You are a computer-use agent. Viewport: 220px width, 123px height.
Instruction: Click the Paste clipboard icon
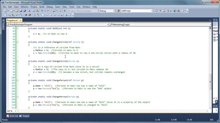[x=37, y=11]
